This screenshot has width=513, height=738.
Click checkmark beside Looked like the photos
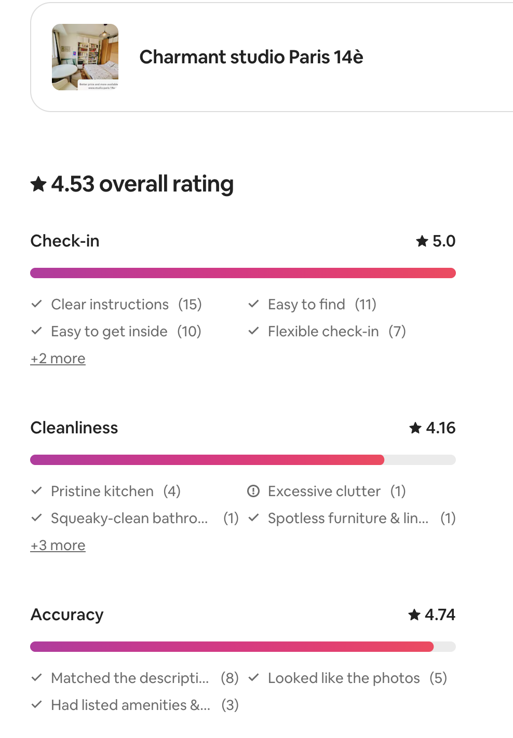[253, 678]
